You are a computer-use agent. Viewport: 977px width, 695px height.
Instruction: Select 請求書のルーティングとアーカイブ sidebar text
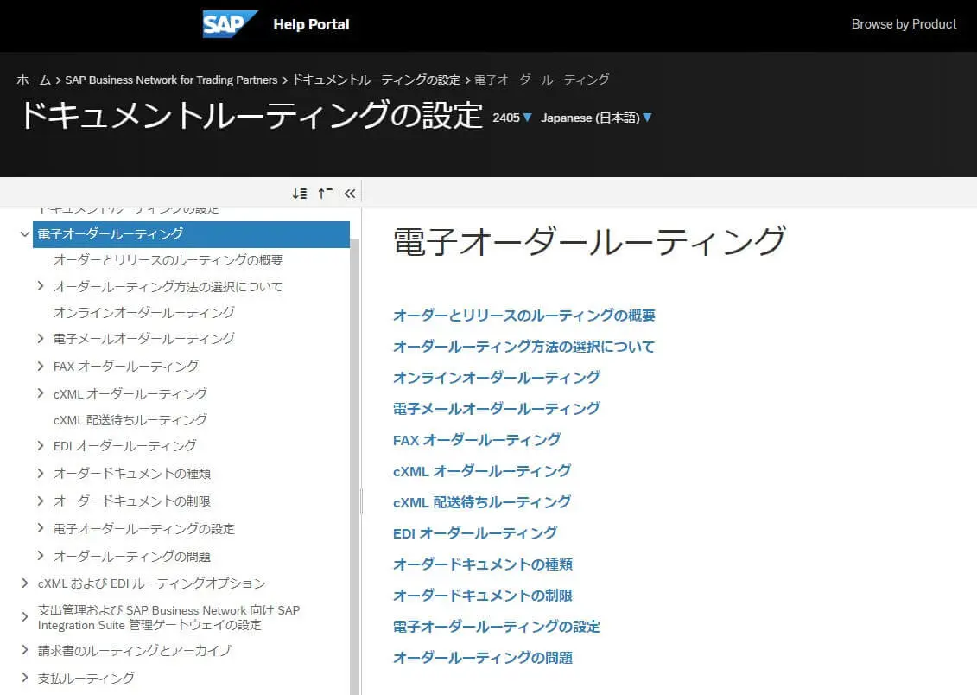coord(134,650)
